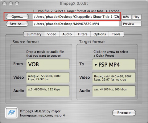
Task: Click the target video ffmpeg xvid info box
Action: (114, 78)
